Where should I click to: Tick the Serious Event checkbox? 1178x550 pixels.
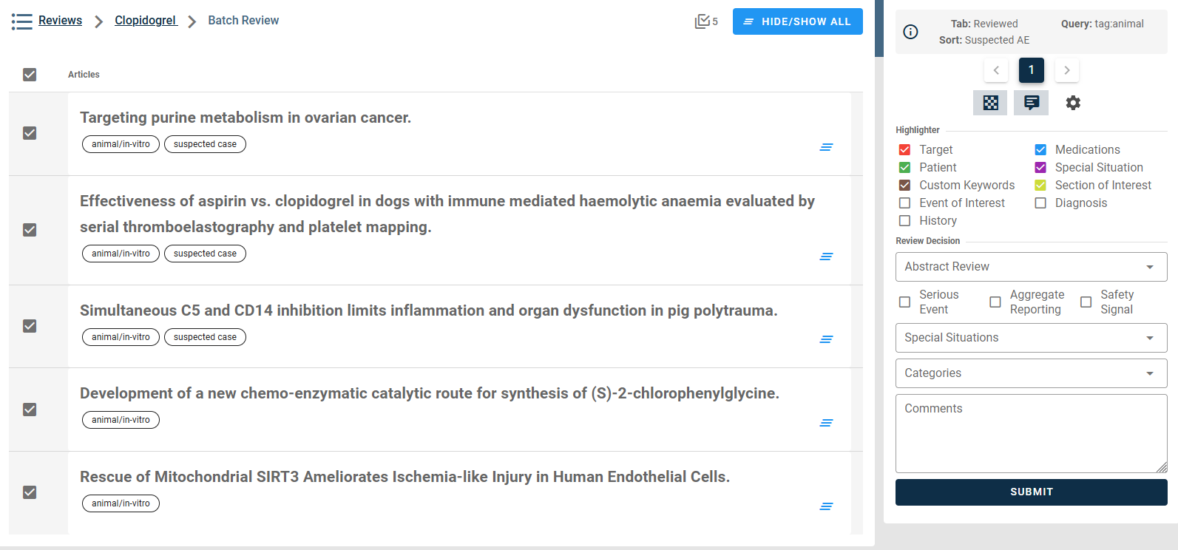coord(904,302)
